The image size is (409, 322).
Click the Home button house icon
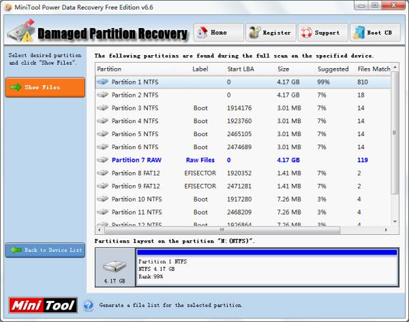(202, 33)
